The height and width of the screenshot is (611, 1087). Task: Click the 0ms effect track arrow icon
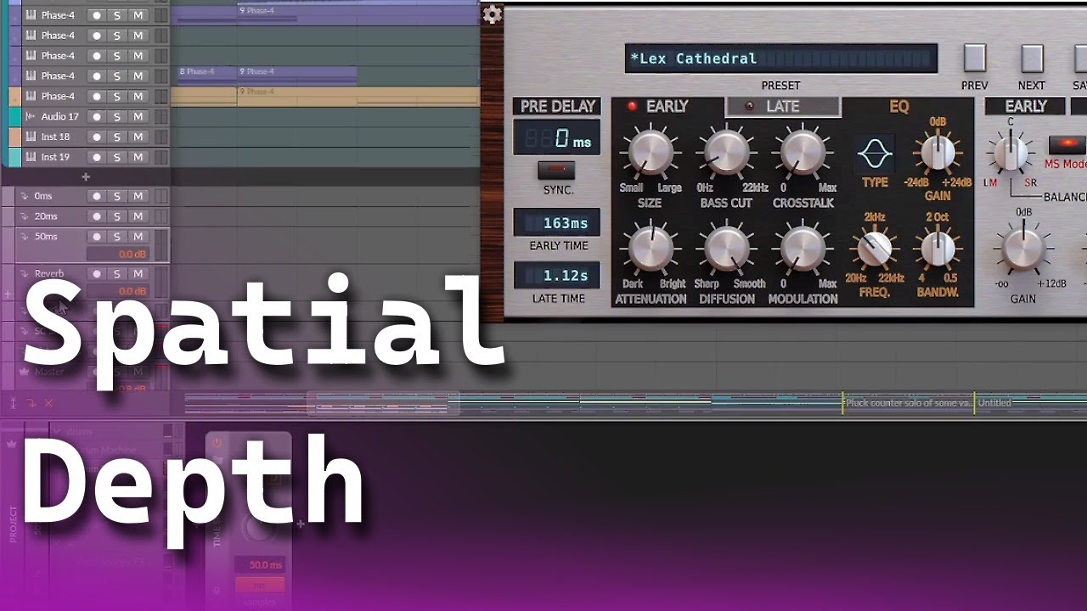point(25,196)
